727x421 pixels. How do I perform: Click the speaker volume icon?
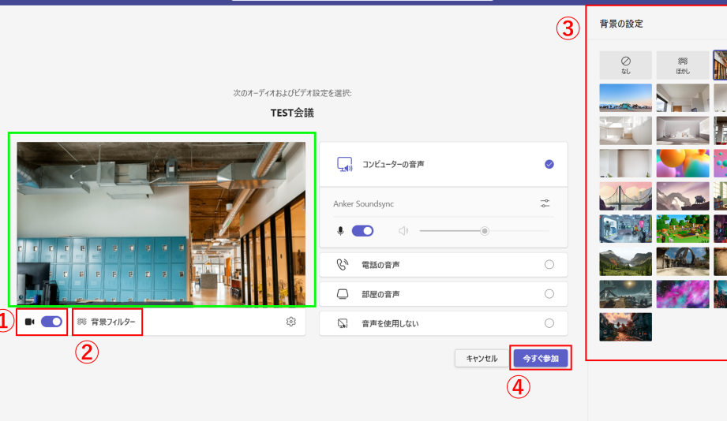pyautogui.click(x=403, y=231)
